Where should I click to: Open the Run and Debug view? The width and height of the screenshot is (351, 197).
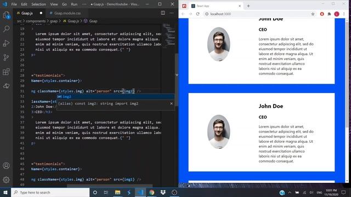point(6,43)
